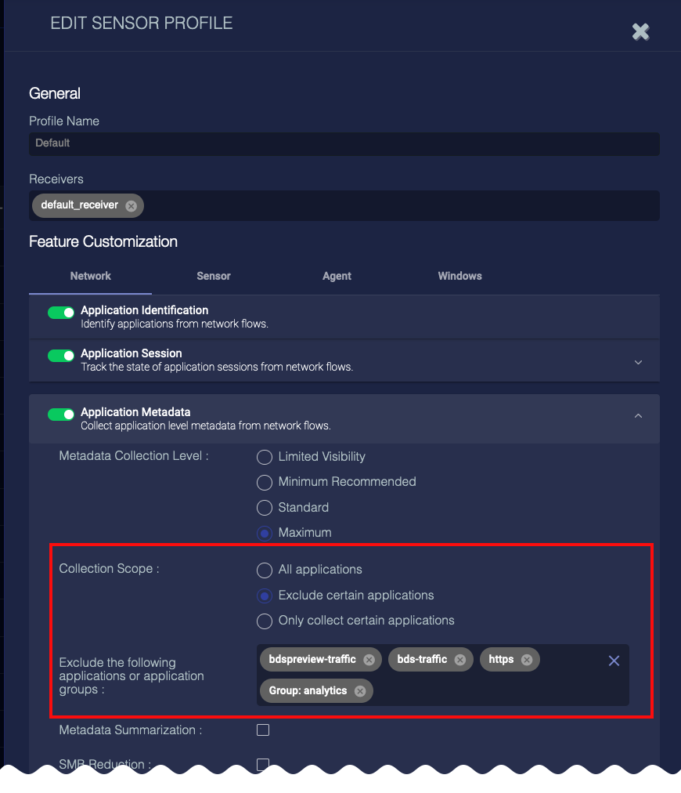Click the Profile Name input field
This screenshot has width=681, height=793.
point(344,143)
